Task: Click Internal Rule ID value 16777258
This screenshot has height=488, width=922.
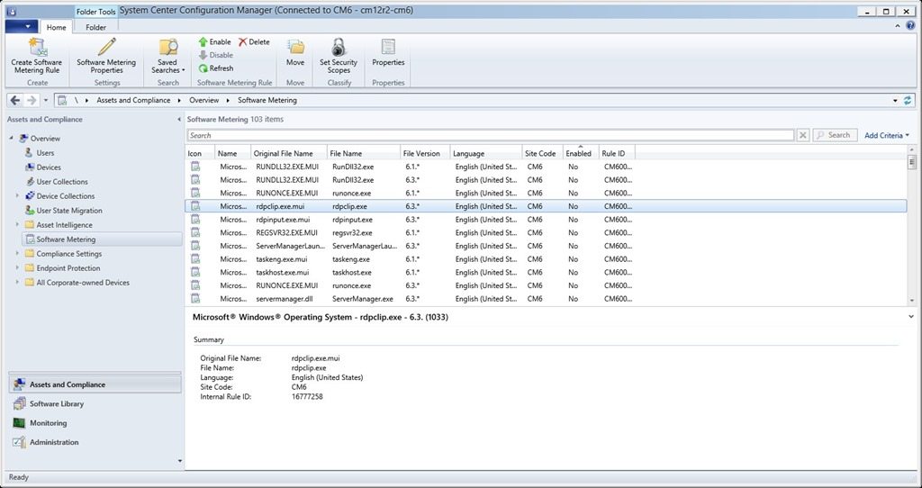Action: (x=307, y=397)
